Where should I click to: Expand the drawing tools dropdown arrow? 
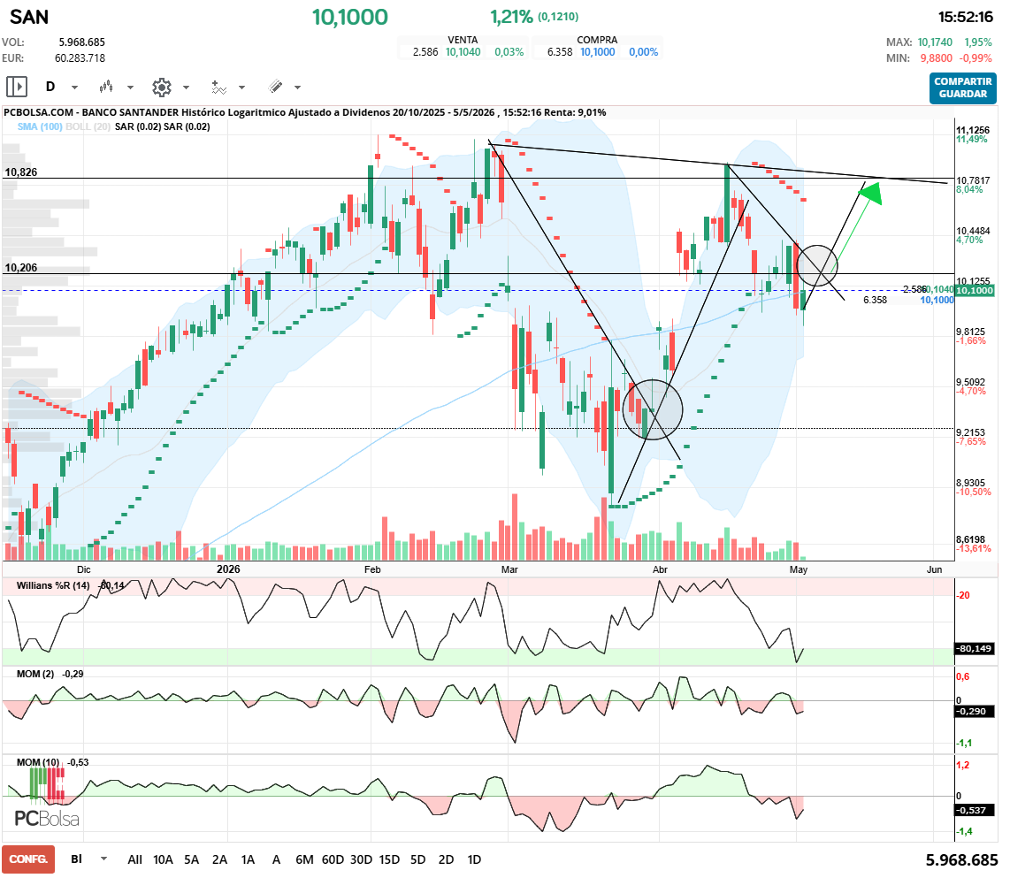[297, 87]
